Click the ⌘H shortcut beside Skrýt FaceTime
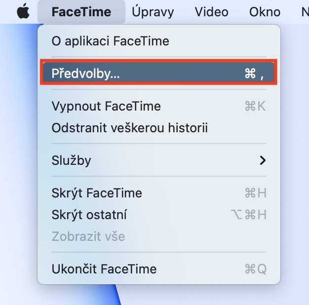 click(x=256, y=193)
